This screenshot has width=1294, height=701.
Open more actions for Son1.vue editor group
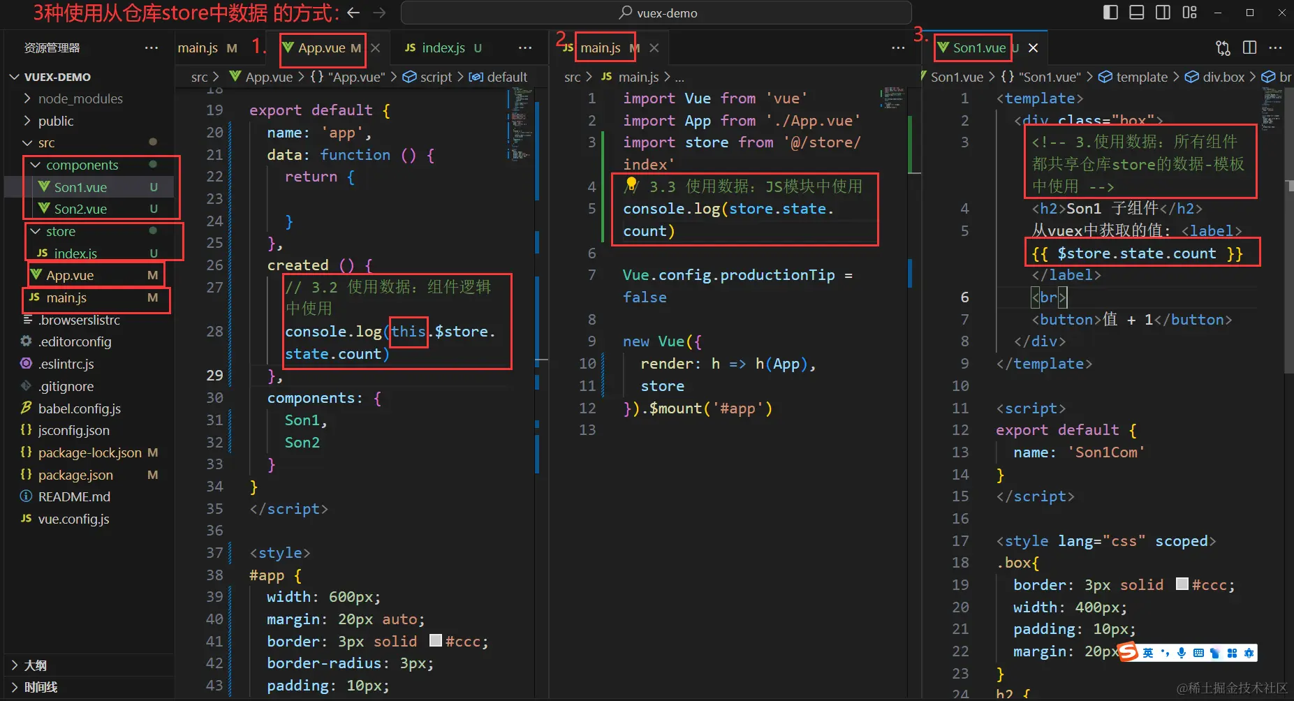(1275, 47)
